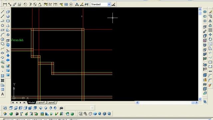Select the Point draw tool
This screenshot has width=213, height=120.
[2, 71]
